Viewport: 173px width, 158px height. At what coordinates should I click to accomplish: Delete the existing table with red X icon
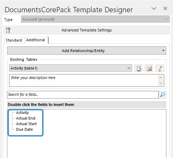click(x=149, y=68)
